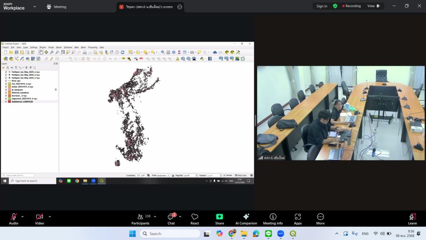This screenshot has width=426, height=240.
Task: Click the Statistical Summary sigma icon
Action: click(x=179, y=52)
